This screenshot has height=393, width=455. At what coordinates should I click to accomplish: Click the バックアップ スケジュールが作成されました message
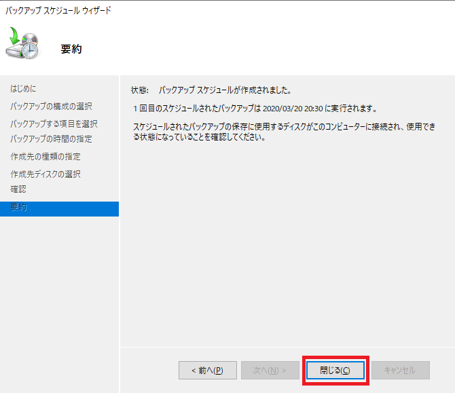225,90
